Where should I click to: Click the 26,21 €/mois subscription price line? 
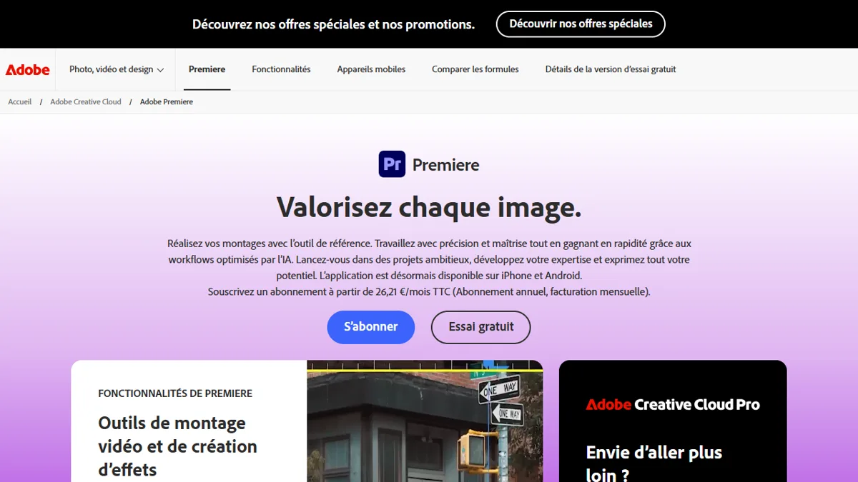[x=429, y=292]
